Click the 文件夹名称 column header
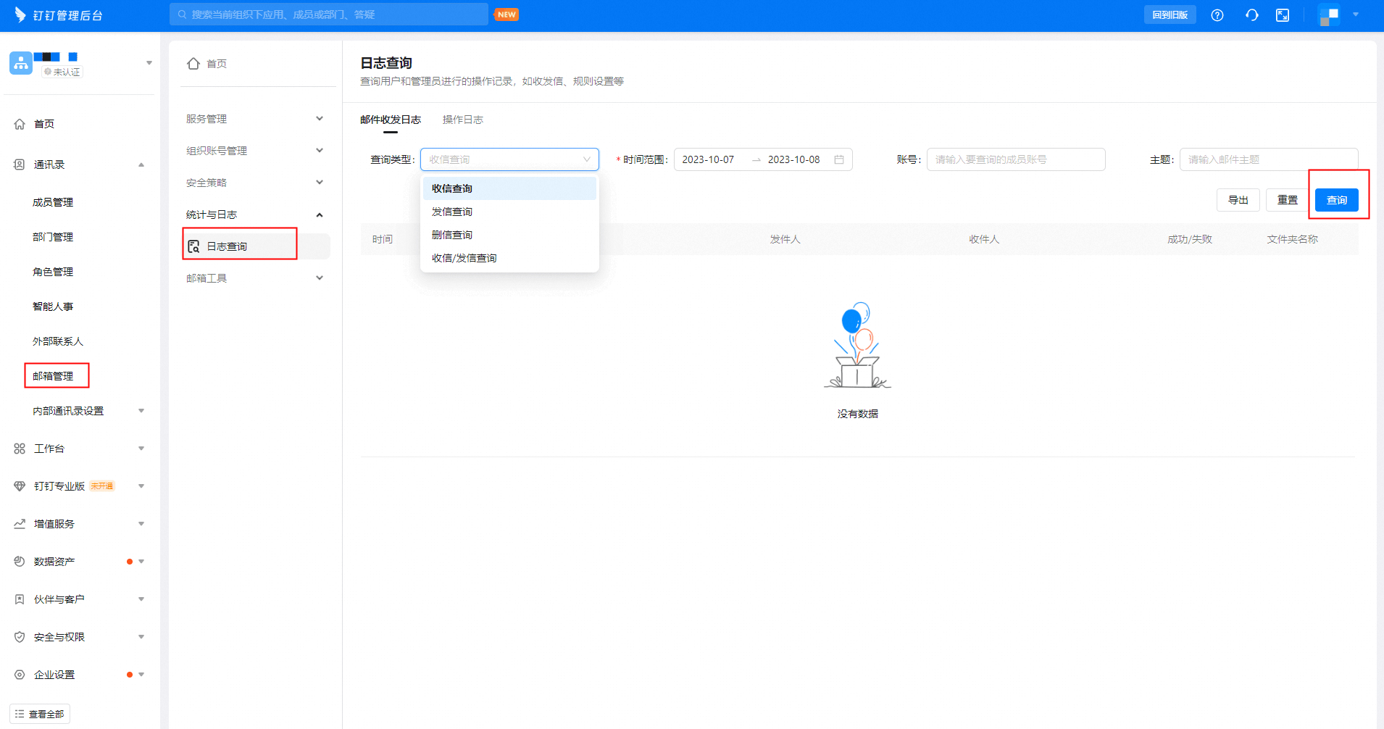Screen dimensions: 1384x729 click(1293, 239)
